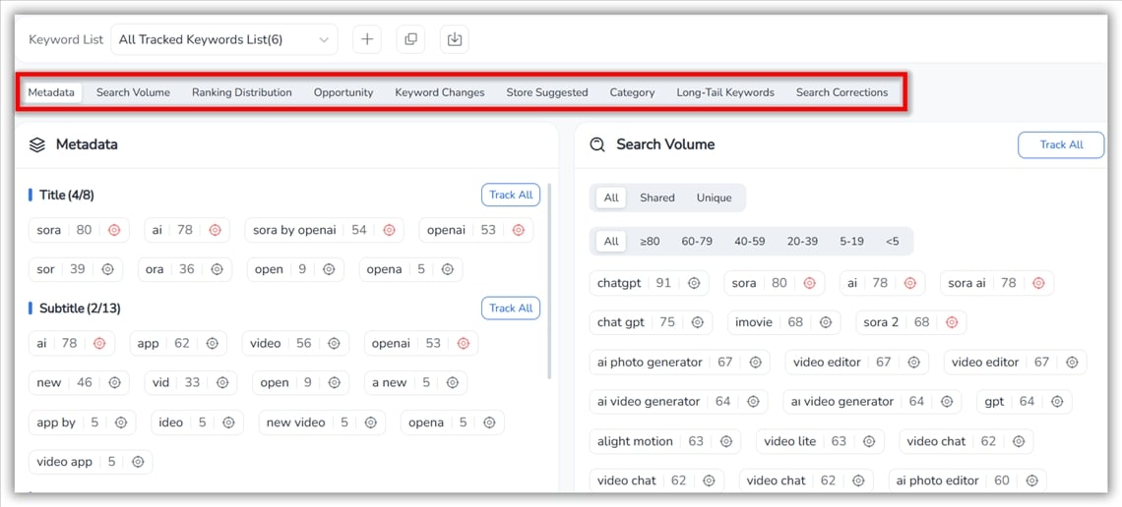Untrack sora 2 keyword in Search Volume
The width and height of the screenshot is (1122, 507).
tap(951, 322)
